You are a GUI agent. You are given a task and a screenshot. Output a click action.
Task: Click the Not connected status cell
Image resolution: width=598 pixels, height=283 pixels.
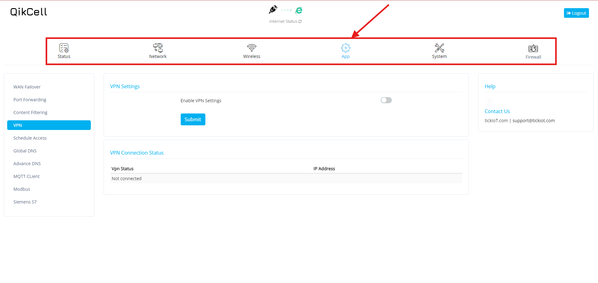(127, 179)
